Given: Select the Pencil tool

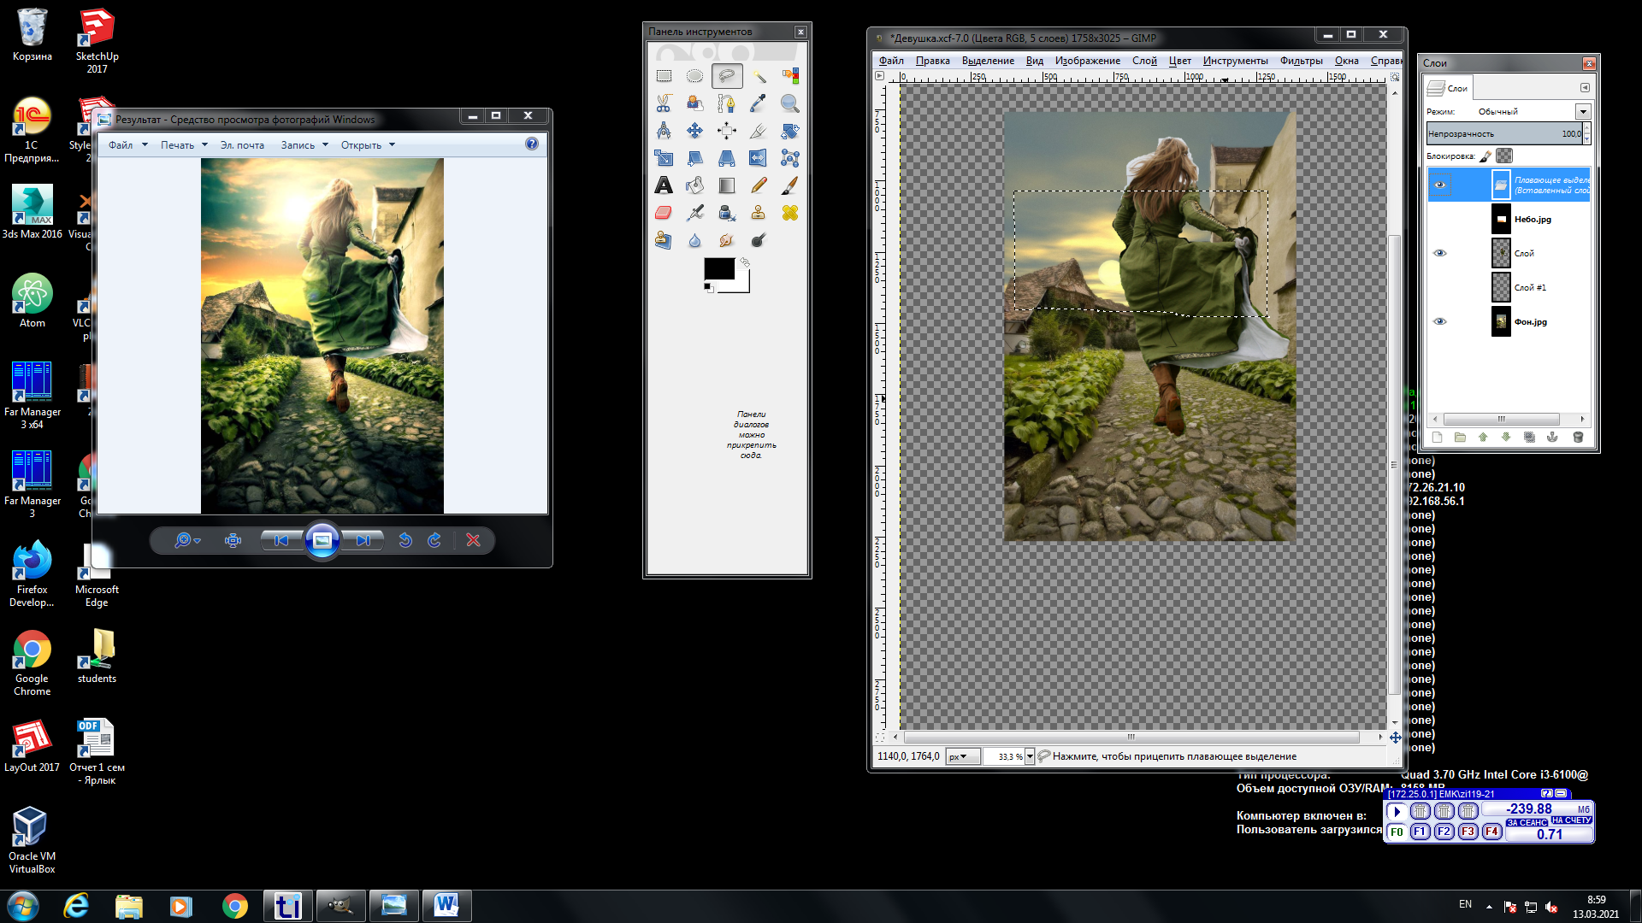Looking at the screenshot, I should coord(758,185).
